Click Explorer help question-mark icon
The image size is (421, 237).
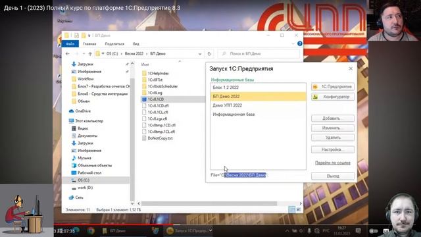click(x=300, y=43)
